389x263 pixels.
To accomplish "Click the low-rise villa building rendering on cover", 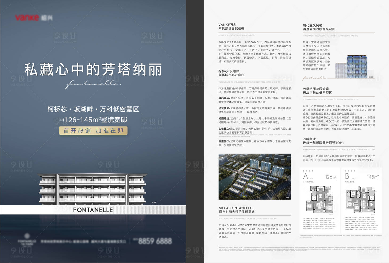I will [x=92, y=189].
